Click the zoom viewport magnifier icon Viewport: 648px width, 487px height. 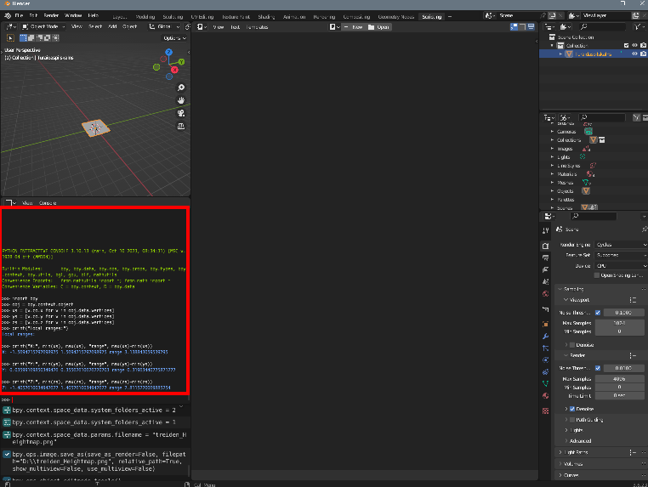tap(181, 88)
